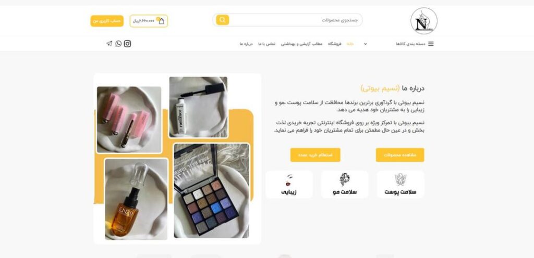
Task: Click the حساب کاربری من button
Action: point(107,21)
